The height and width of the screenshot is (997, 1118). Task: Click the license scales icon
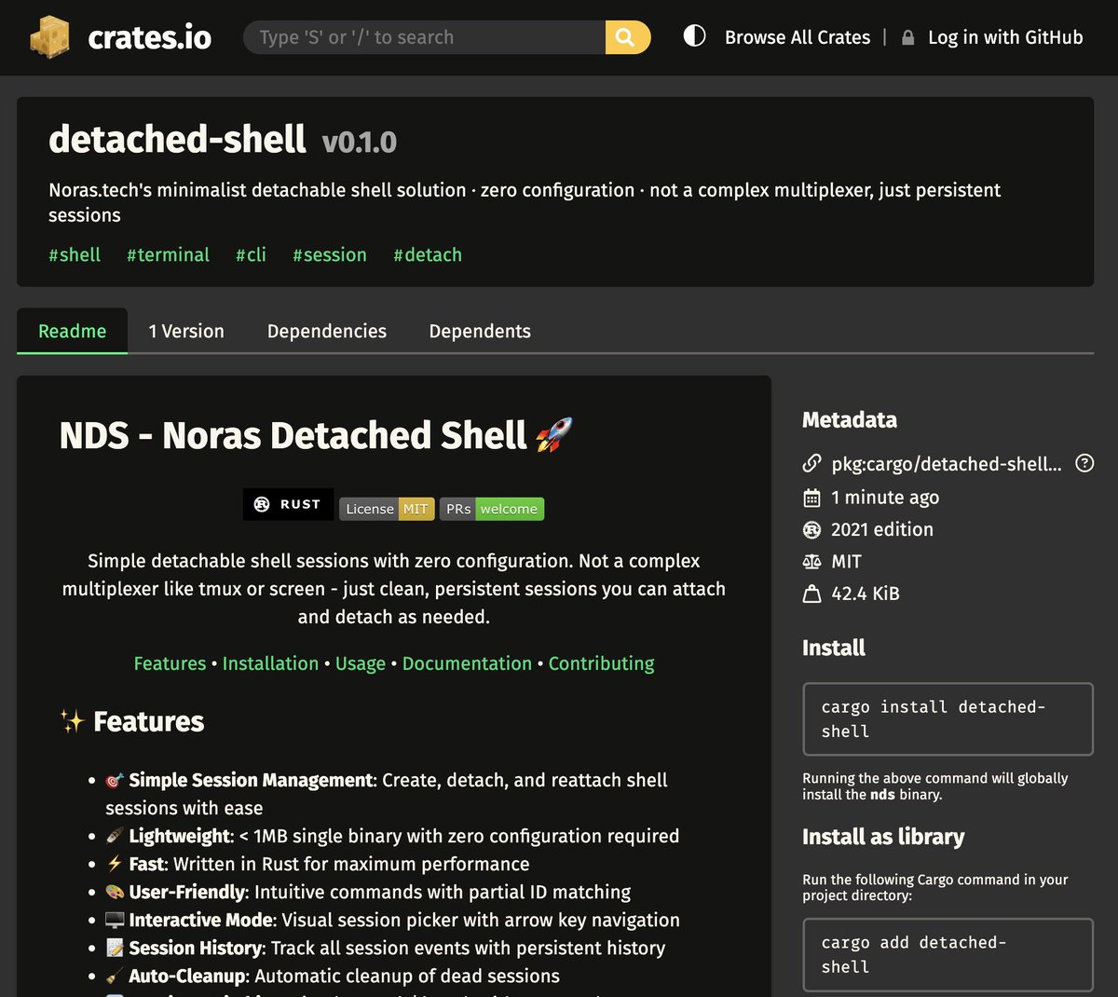tap(811, 562)
